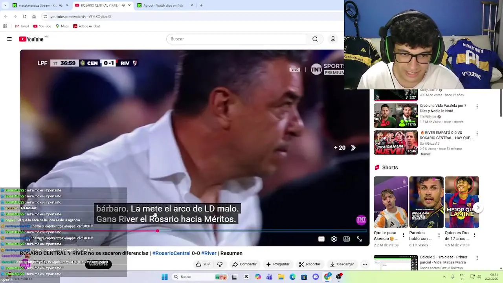The image size is (503, 283).
Task: Click the address bar URL
Action: (x=81, y=17)
